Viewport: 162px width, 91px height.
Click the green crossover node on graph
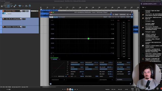[x=88, y=39]
